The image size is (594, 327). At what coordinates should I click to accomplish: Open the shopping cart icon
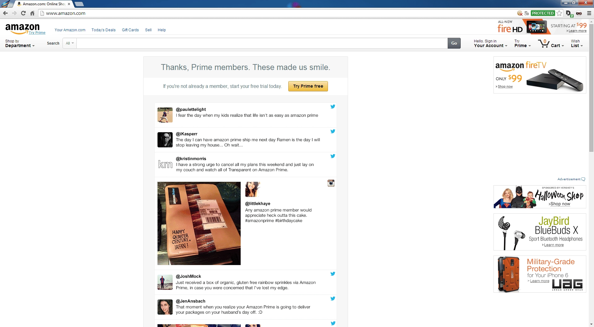[x=544, y=43]
